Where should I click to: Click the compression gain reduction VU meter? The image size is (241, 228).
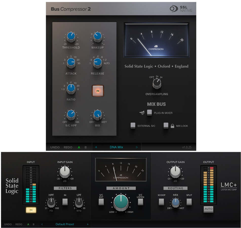(x=157, y=40)
